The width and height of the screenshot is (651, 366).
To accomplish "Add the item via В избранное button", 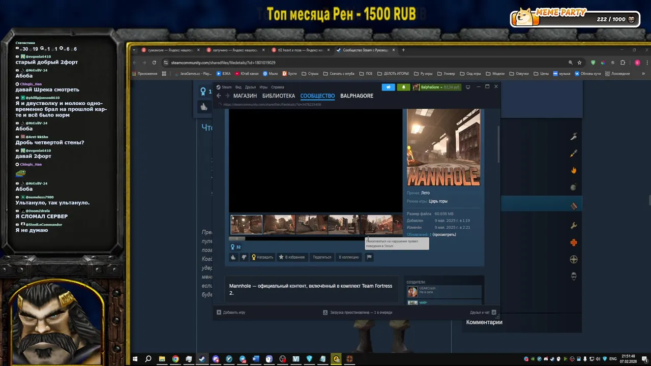I will point(292,257).
